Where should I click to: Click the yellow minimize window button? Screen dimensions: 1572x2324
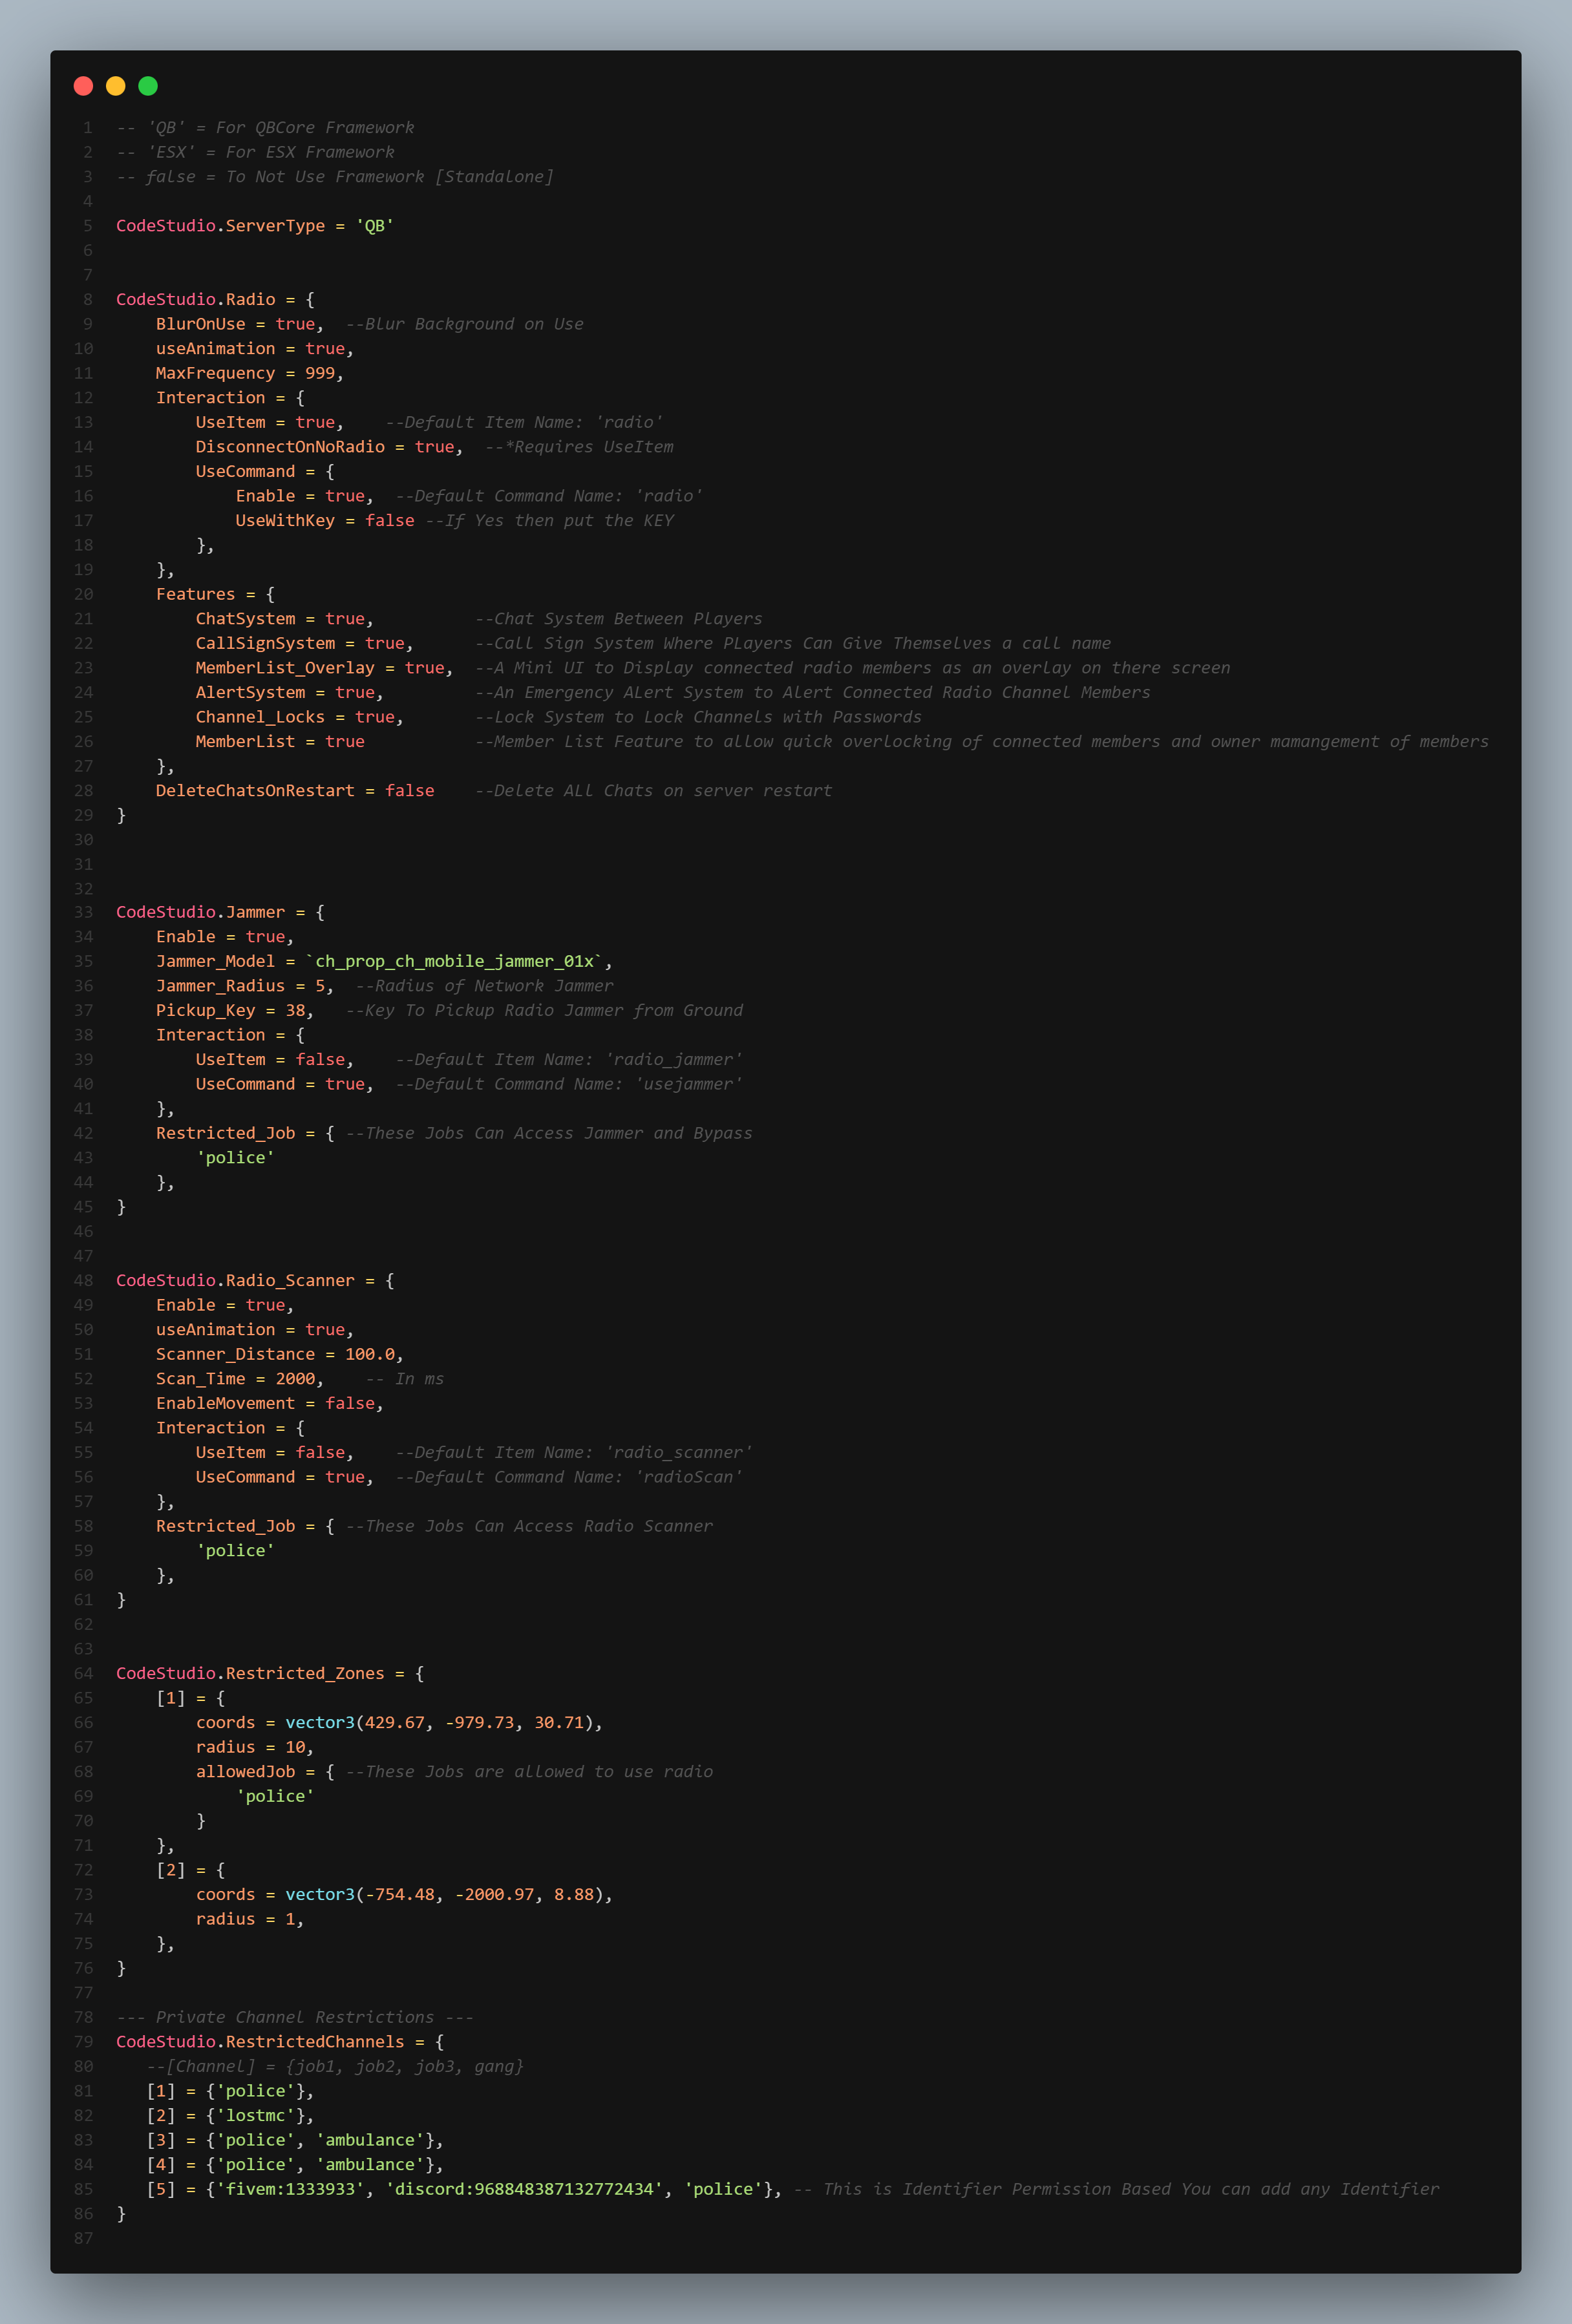115,86
